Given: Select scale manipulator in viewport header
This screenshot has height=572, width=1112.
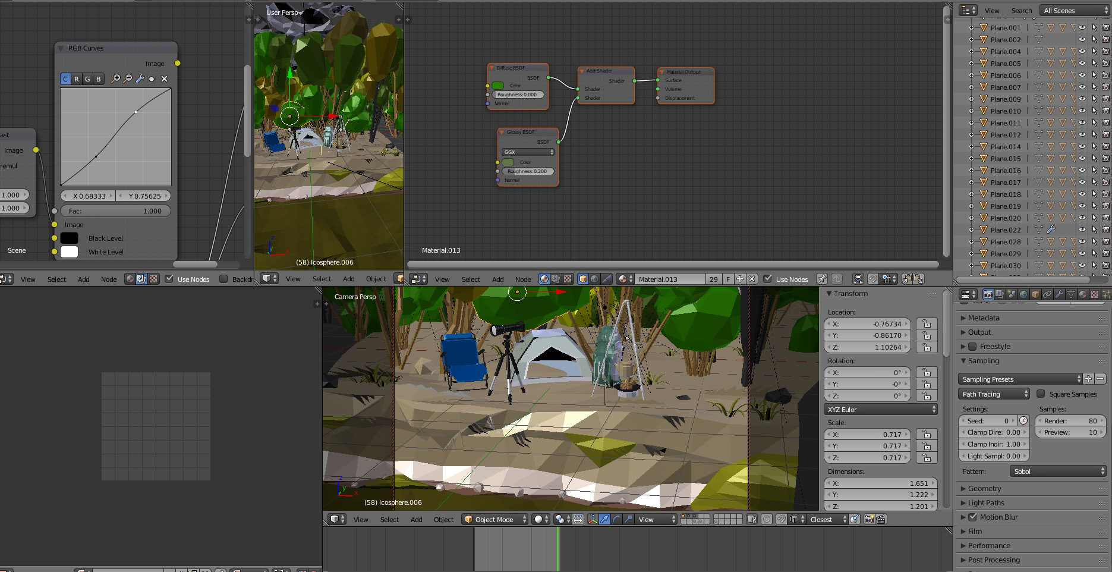Looking at the screenshot, I should click(x=628, y=519).
